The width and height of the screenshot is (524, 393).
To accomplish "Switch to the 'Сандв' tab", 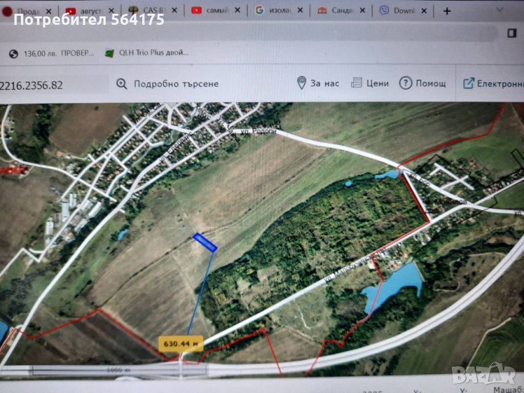I will (339, 11).
